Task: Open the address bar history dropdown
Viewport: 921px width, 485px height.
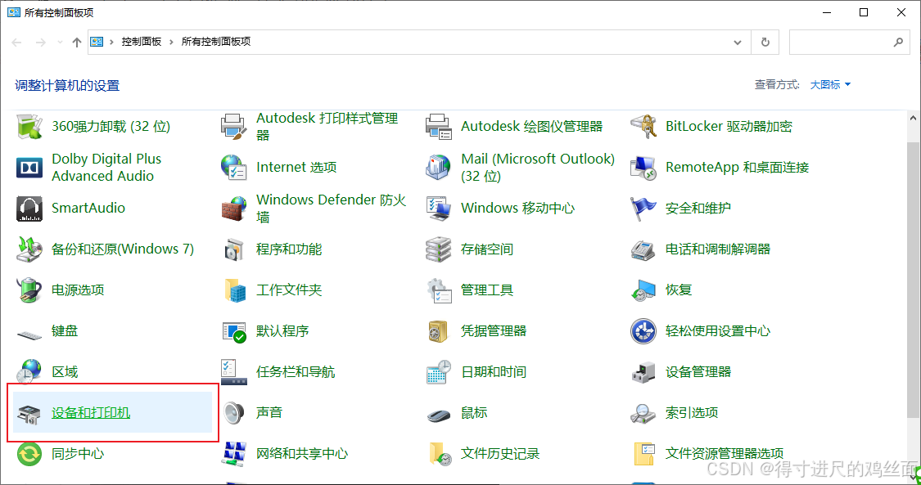Action: pyautogui.click(x=737, y=42)
